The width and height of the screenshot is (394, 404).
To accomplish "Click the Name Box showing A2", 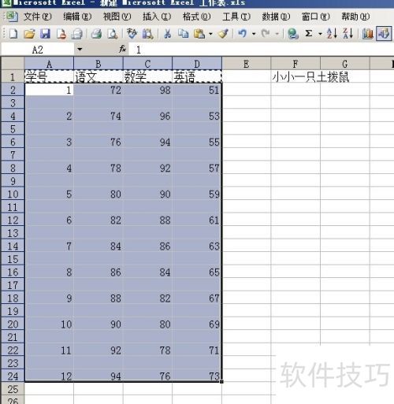I will (38, 49).
